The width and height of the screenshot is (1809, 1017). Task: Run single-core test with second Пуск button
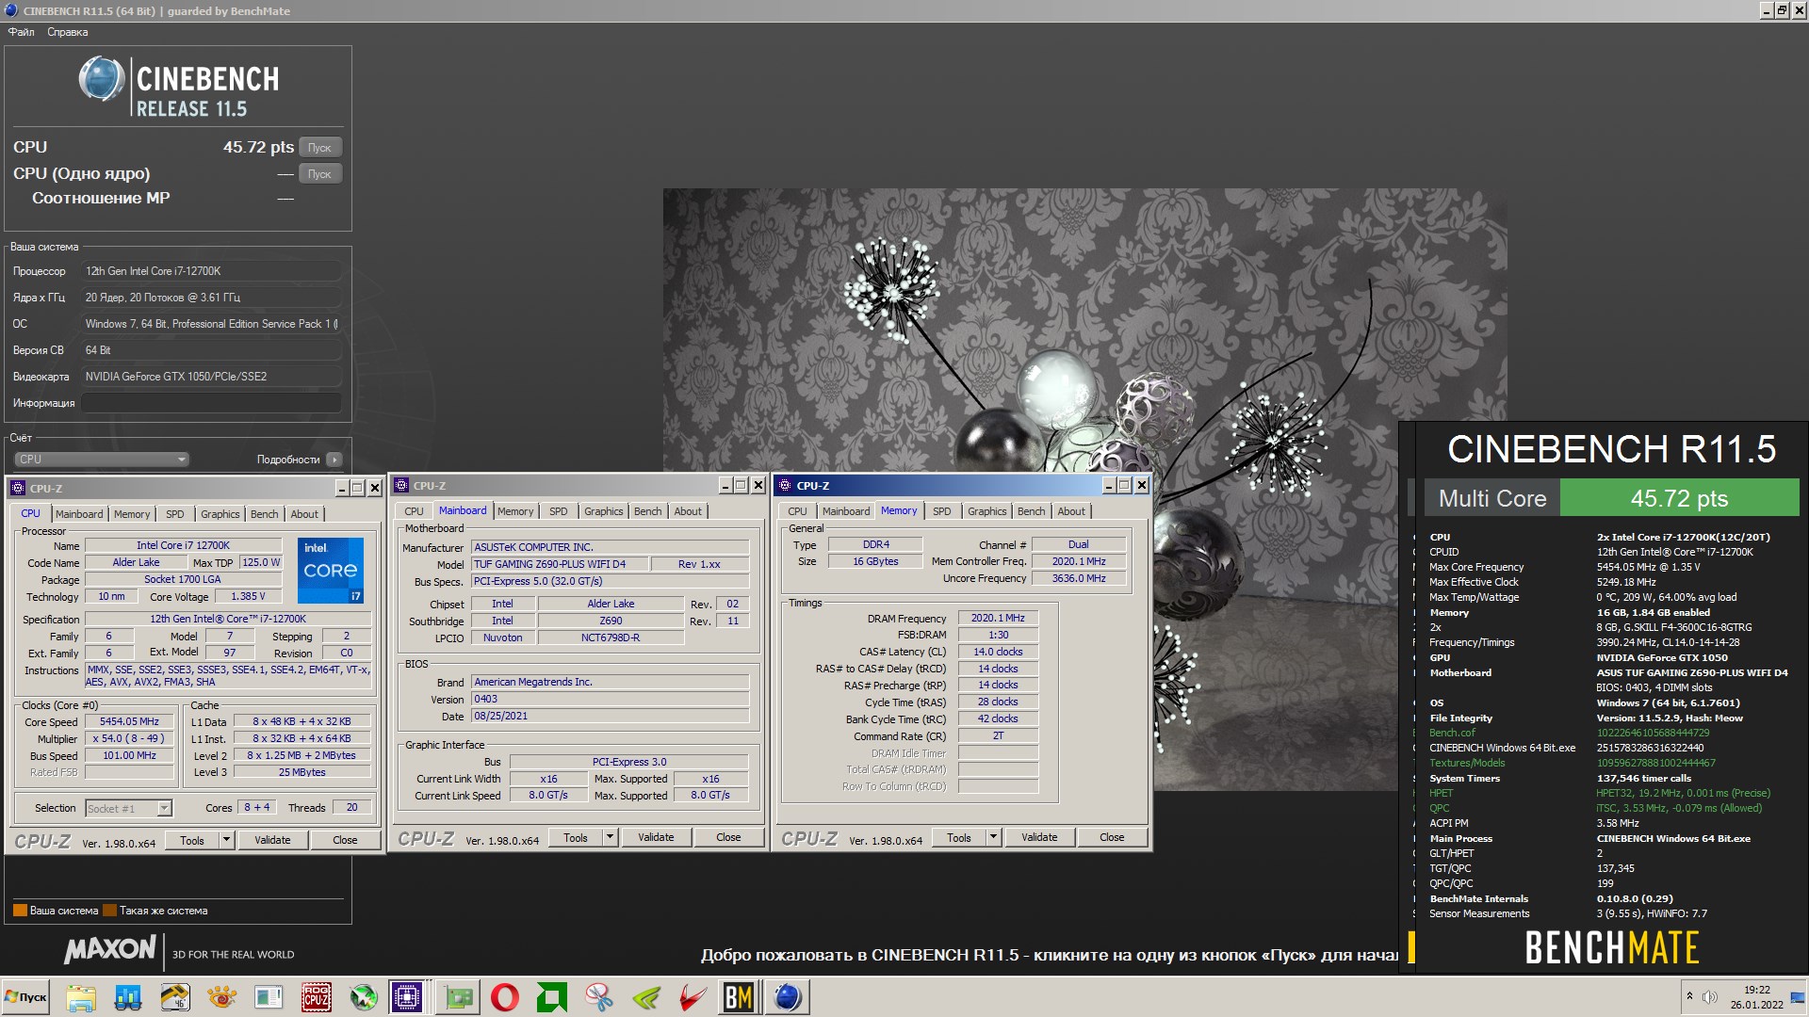[320, 174]
